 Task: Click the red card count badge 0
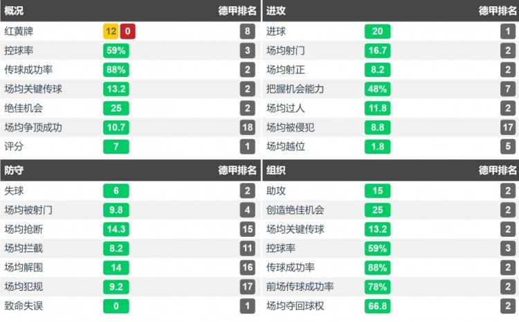pos(127,31)
